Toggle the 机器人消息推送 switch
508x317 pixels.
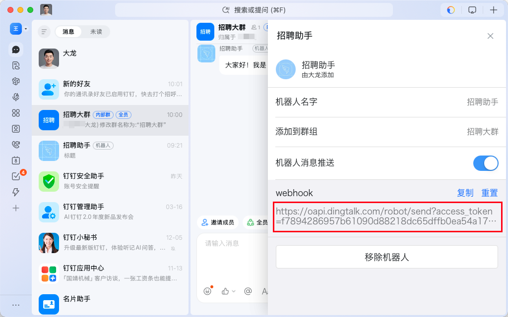(486, 163)
